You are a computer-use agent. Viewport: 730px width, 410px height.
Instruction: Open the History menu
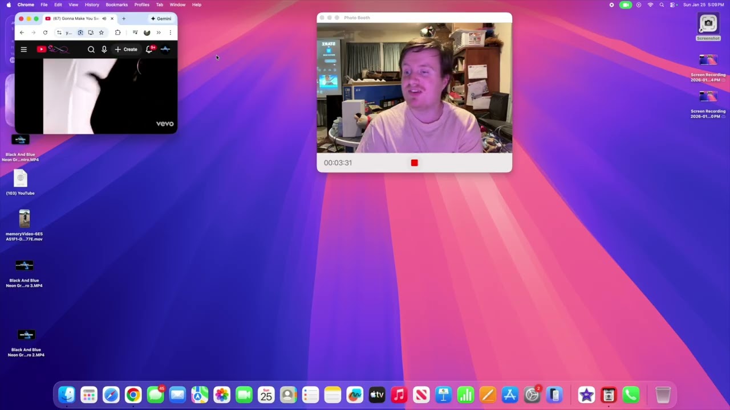[92, 5]
